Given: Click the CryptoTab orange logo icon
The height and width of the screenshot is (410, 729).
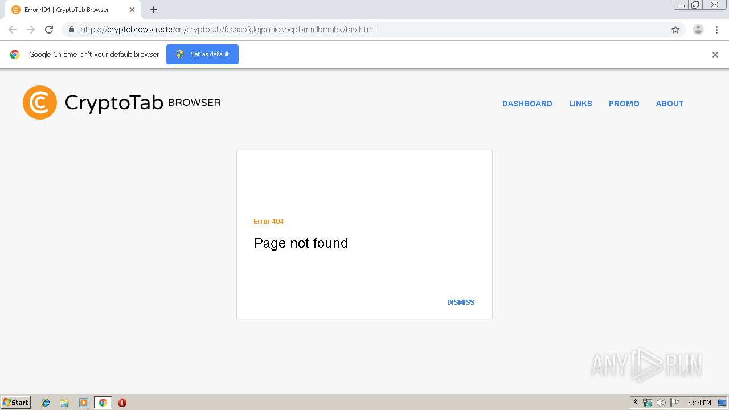Looking at the screenshot, I should coord(40,102).
